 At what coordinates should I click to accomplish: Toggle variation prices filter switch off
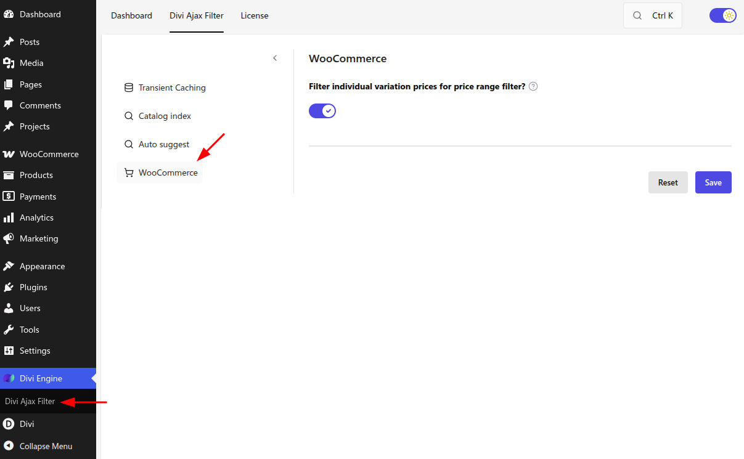pyautogui.click(x=322, y=111)
